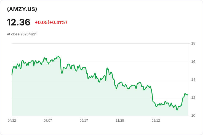This screenshot has width=203, height=135.
Task: Click the AMZY.US ticker title
Action: point(22,9)
